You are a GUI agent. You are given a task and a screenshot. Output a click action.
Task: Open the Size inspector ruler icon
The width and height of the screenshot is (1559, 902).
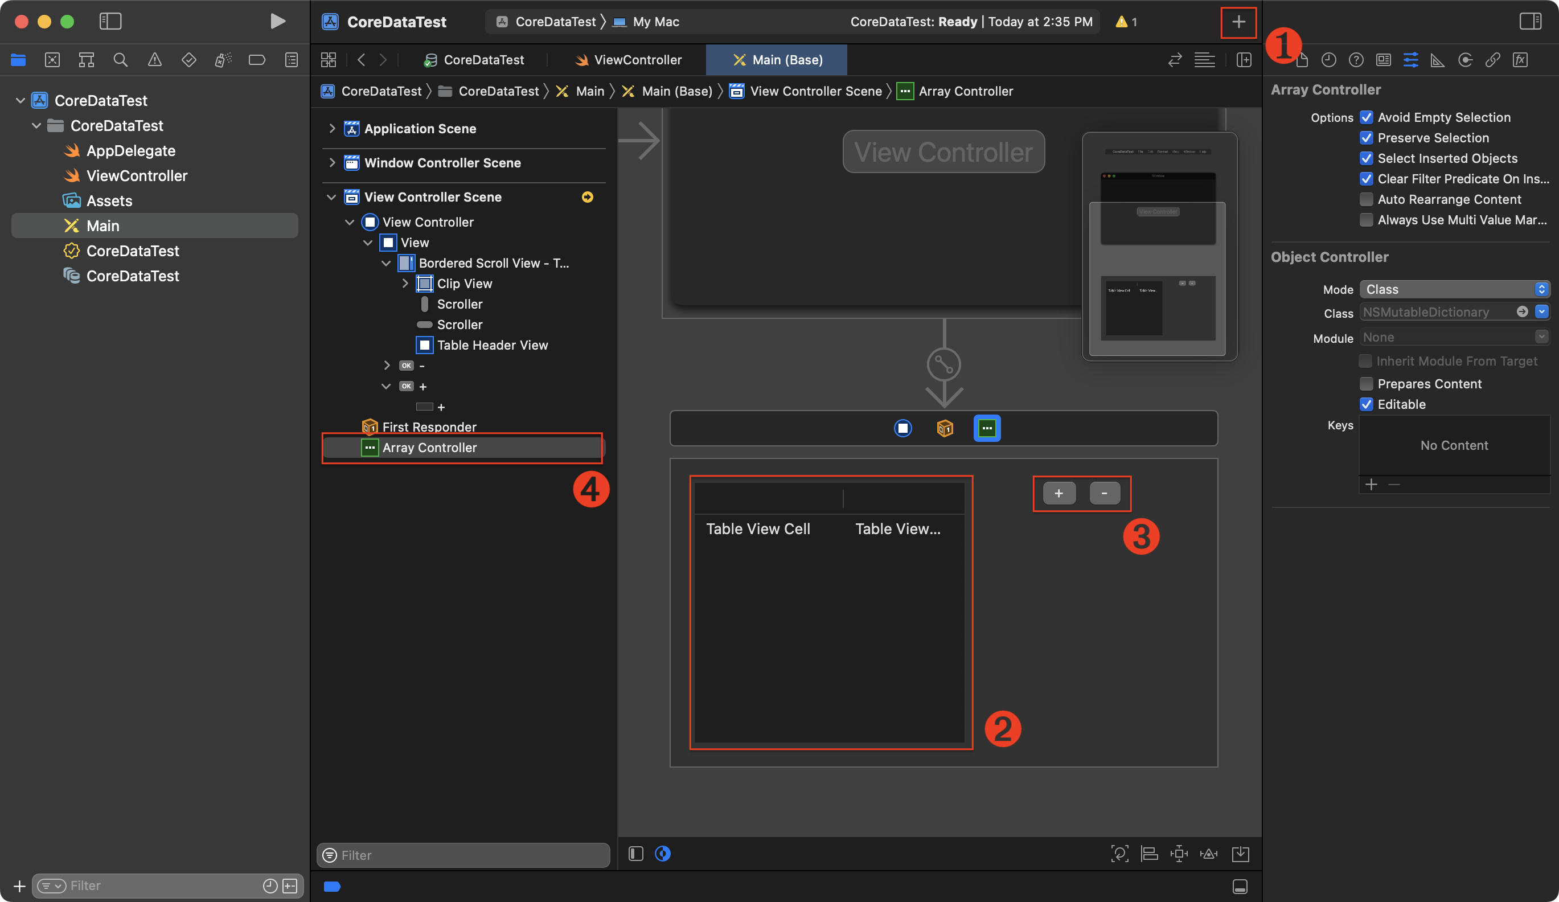click(1437, 60)
